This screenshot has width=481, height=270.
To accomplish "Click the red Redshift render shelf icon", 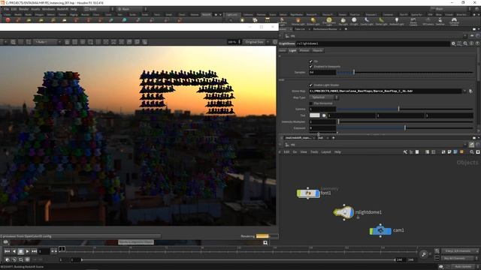I will click(x=8, y=20).
